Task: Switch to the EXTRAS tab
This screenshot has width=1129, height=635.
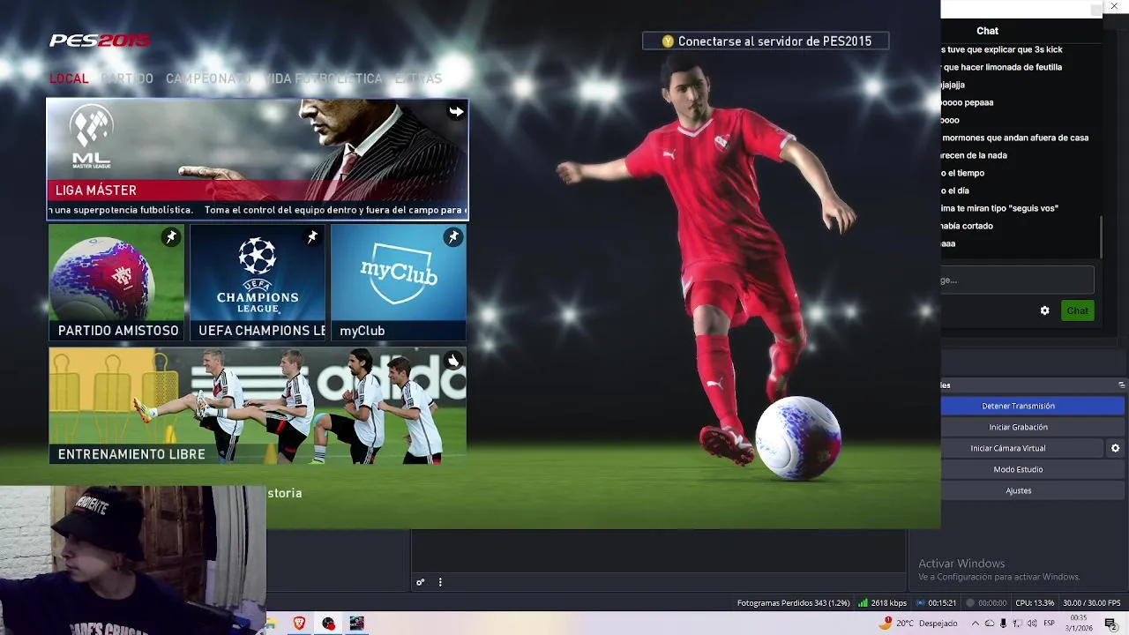Action: pos(418,78)
